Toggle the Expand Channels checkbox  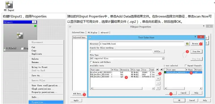click(x=186, y=66)
